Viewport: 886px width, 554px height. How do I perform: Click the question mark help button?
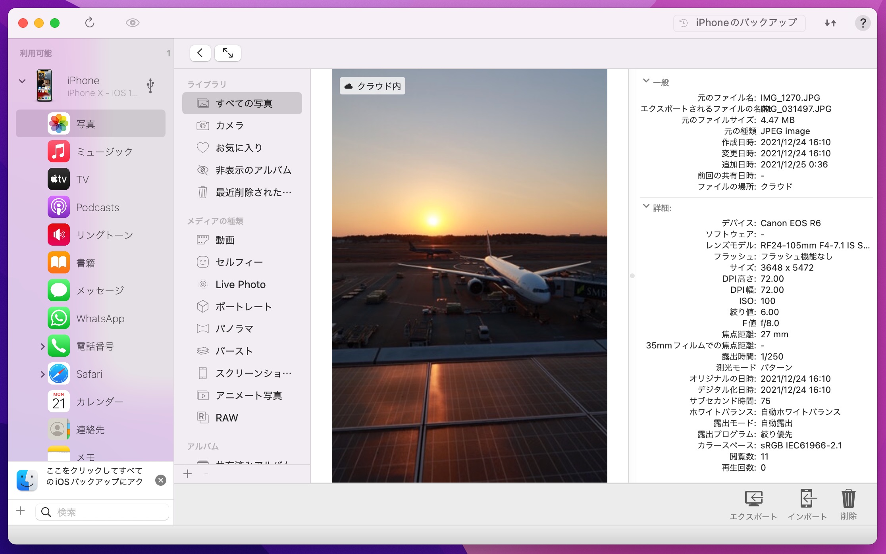[x=863, y=23]
